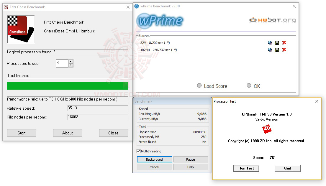The width and height of the screenshot is (326, 186).
Task: Click the '1024M - 256.732 sec' score entry
Action: click(159, 50)
